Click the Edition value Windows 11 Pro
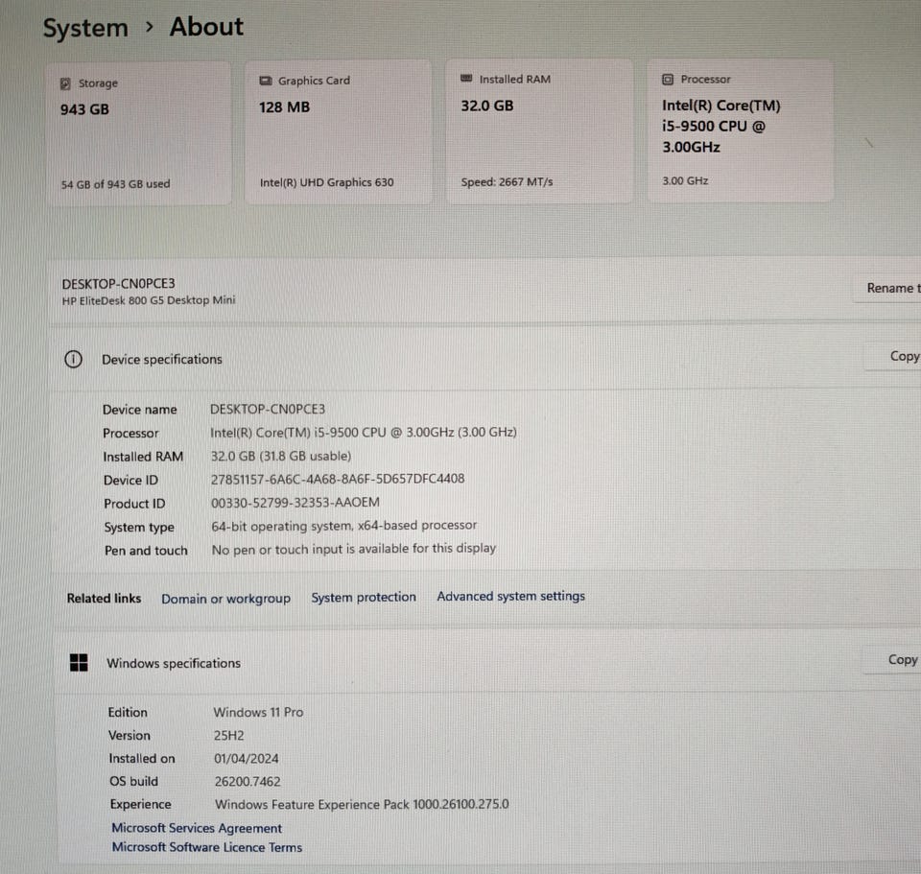 pyautogui.click(x=258, y=712)
